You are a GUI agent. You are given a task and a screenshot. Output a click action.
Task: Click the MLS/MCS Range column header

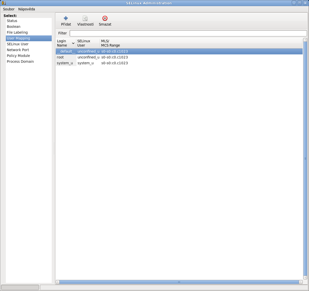point(201,43)
